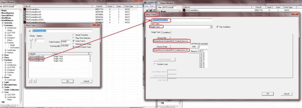The image size is (302, 108).
Task: Click the Choose File button
Action: pyautogui.click(x=162, y=38)
